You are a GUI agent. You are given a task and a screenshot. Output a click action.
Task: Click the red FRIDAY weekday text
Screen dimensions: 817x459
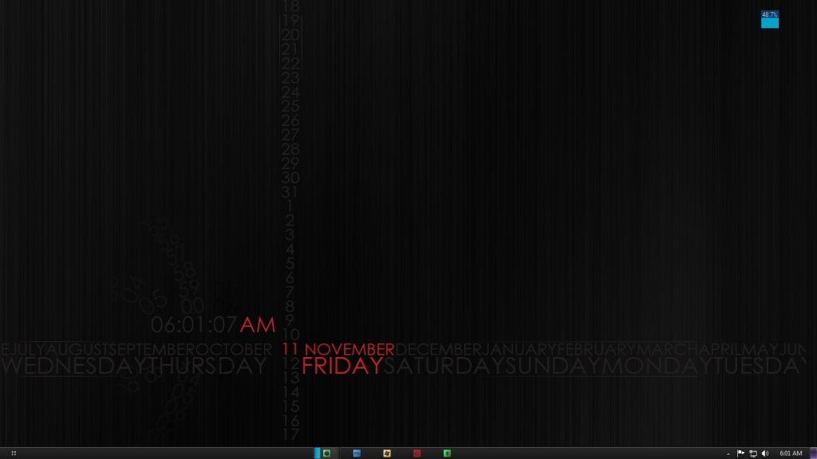pos(342,366)
